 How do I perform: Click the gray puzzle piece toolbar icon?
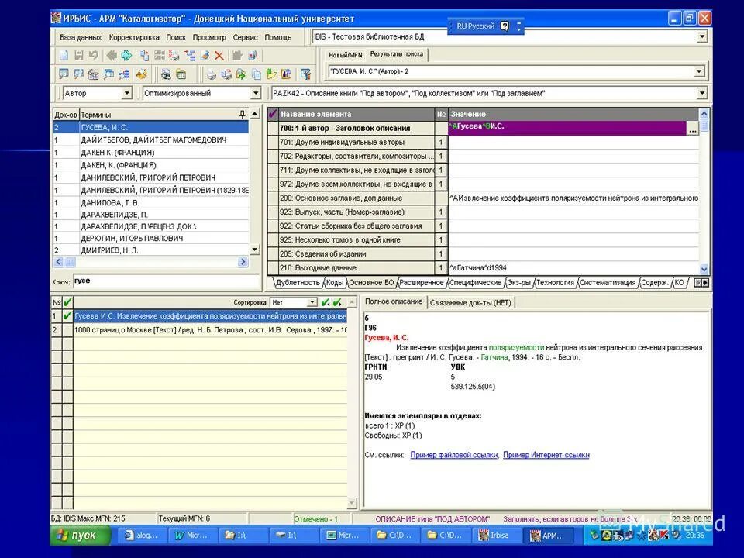237,56
